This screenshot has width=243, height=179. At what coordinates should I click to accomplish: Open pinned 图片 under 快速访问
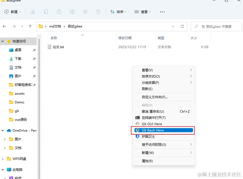(18, 76)
